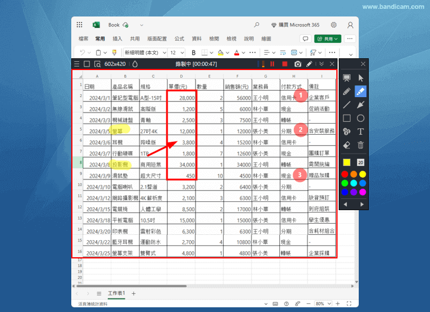Image resolution: width=430 pixels, height=312 pixels.
Task: Open the 檔案 menu tab
Action: point(84,39)
